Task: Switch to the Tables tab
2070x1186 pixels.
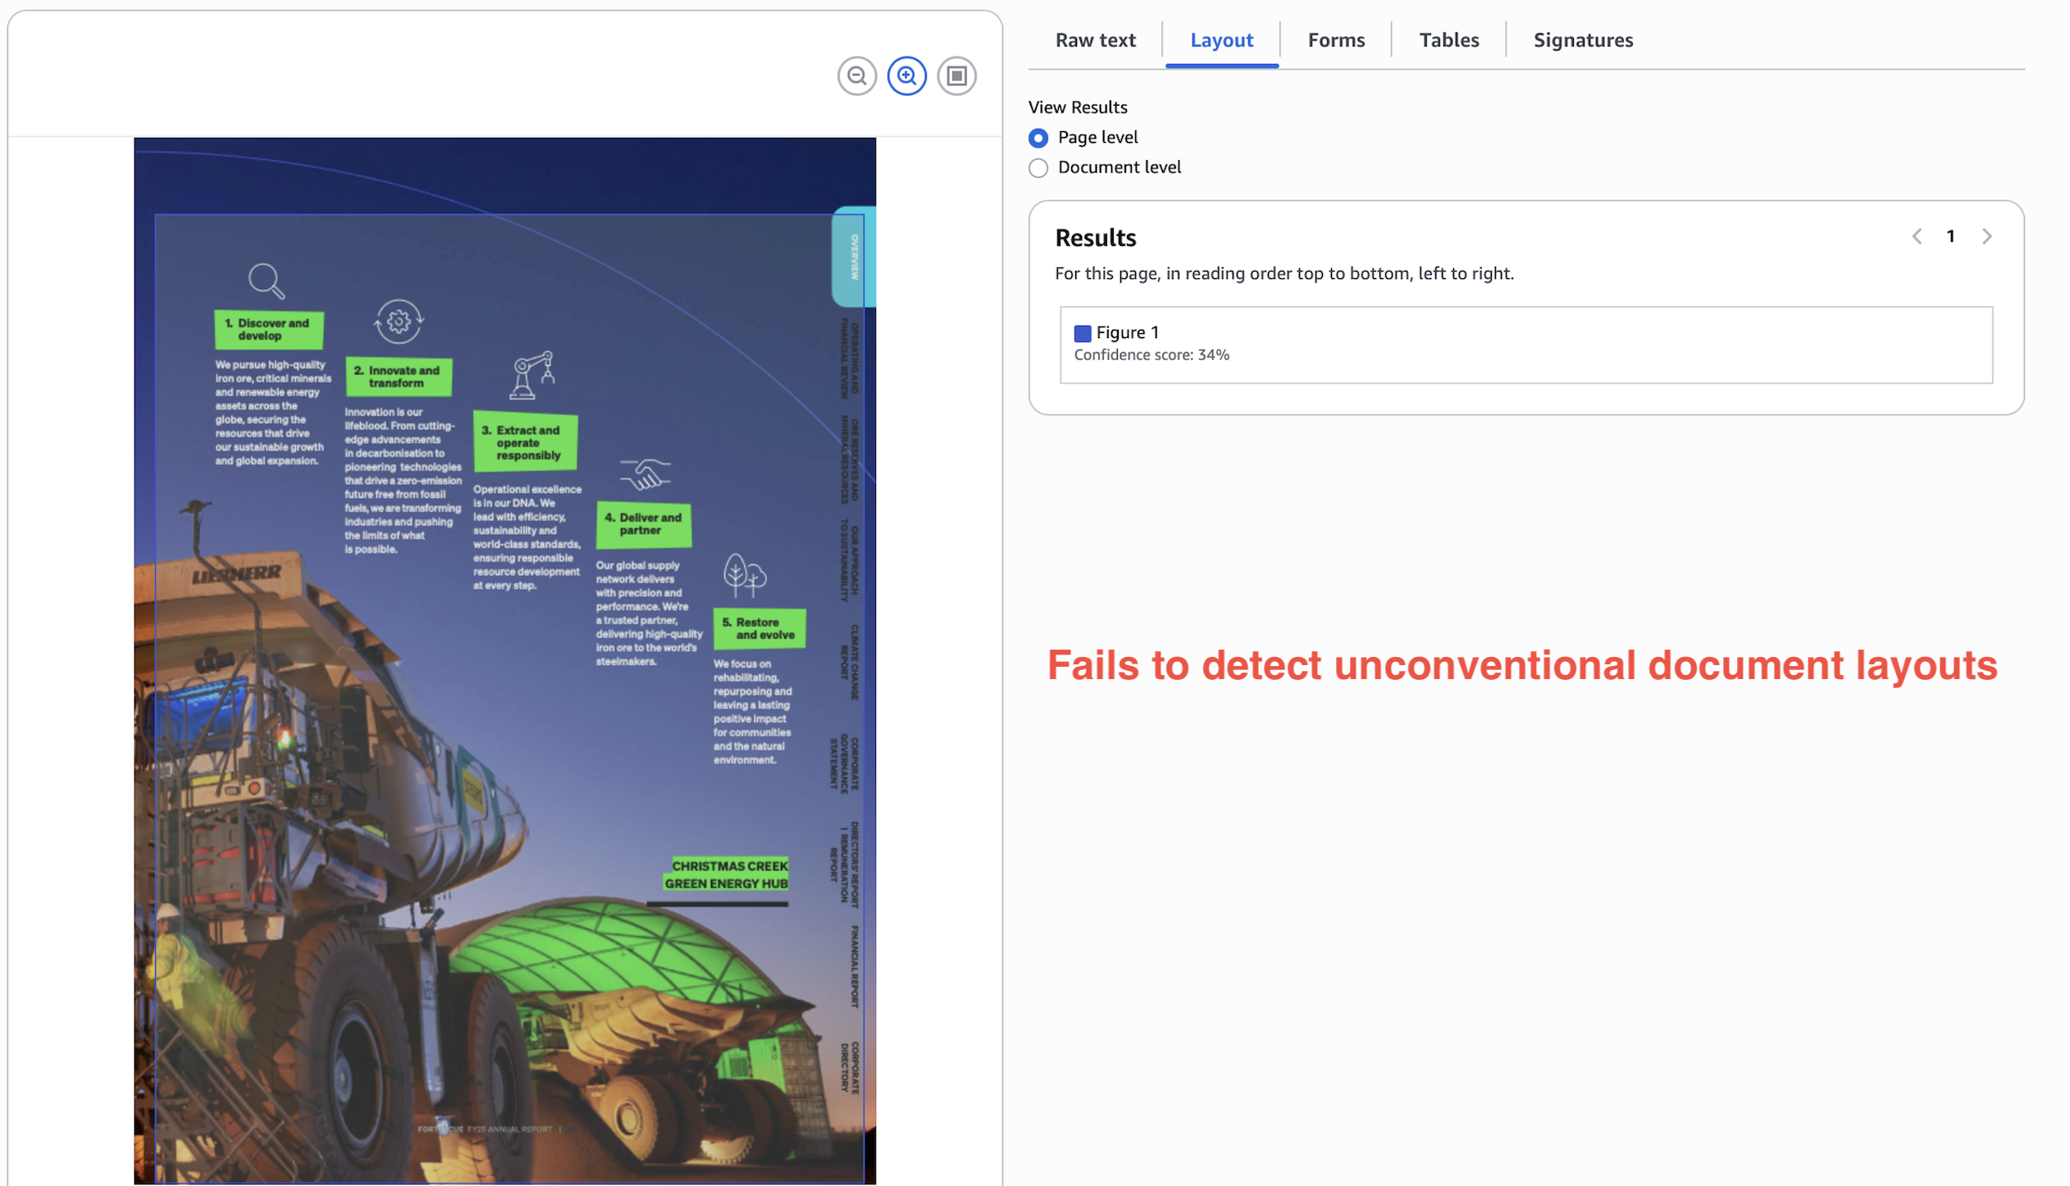Action: click(x=1448, y=40)
